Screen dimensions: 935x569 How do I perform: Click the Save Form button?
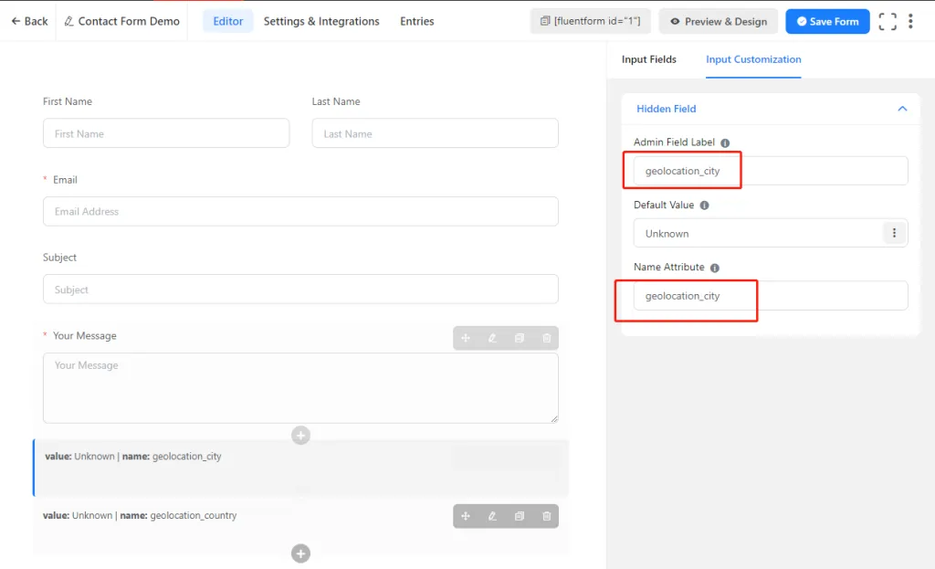(x=827, y=21)
